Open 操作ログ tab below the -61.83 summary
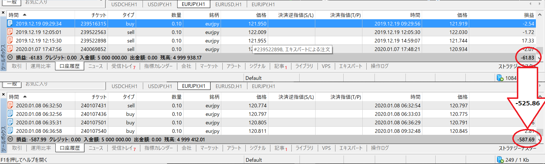This screenshot has height=164, width=545. [379, 66]
